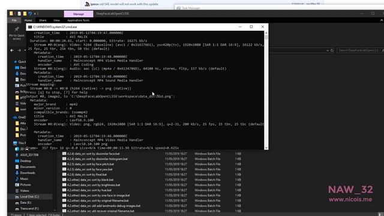The image size is (384, 216).
Task: Click the undo icon in Explorer title bar
Action: pyautogui.click(x=30, y=13)
